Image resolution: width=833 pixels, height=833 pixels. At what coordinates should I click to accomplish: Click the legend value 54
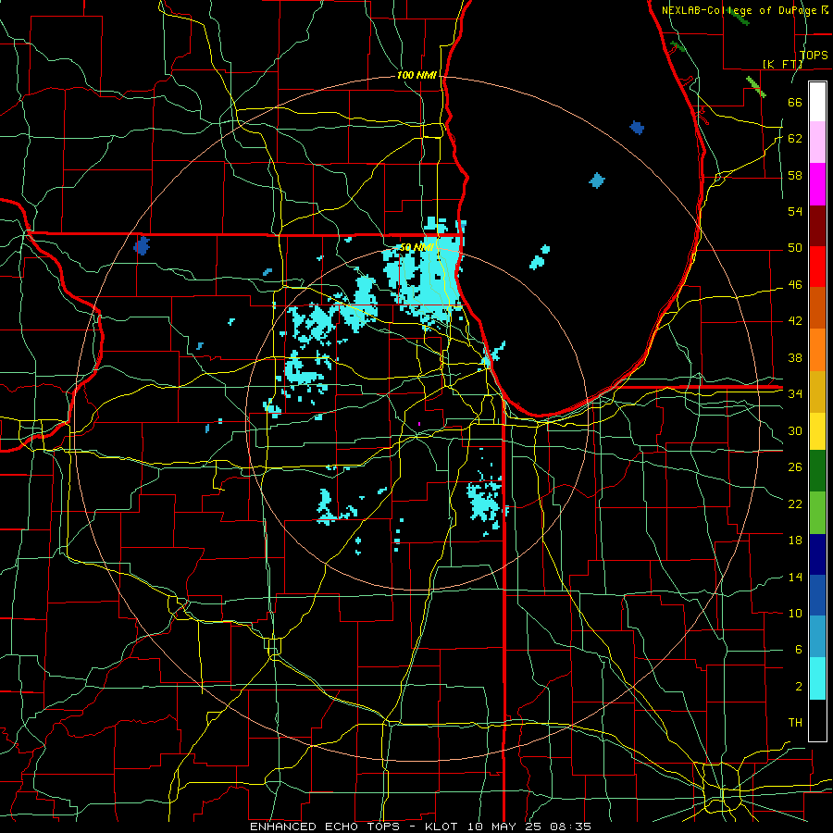coord(795,211)
